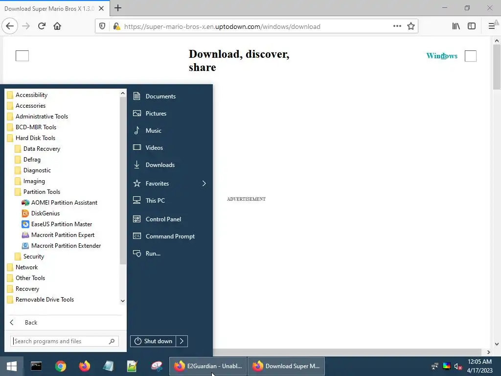Screen dimensions: 501x376
Task: Click the muted speaker tray icon
Action: click(458, 366)
